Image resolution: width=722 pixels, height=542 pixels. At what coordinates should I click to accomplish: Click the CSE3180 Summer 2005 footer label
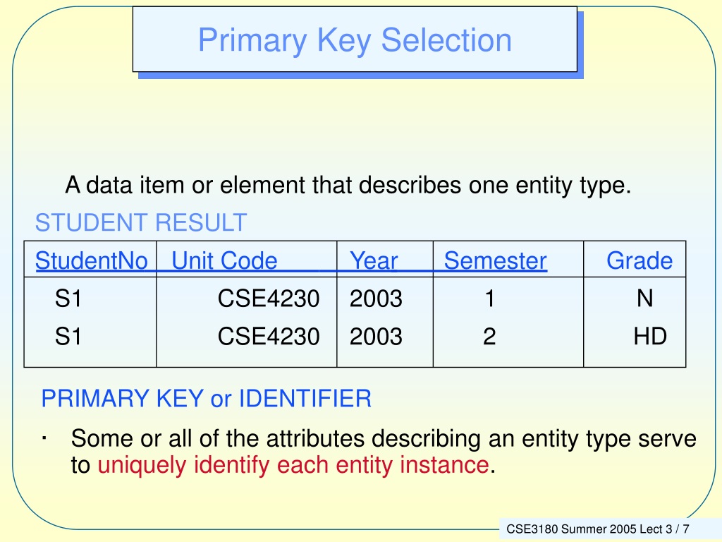tap(598, 529)
